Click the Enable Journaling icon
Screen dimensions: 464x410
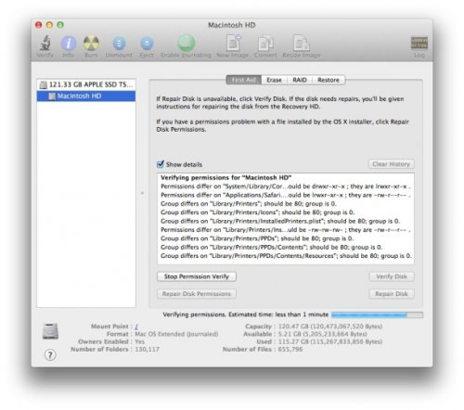click(x=187, y=43)
